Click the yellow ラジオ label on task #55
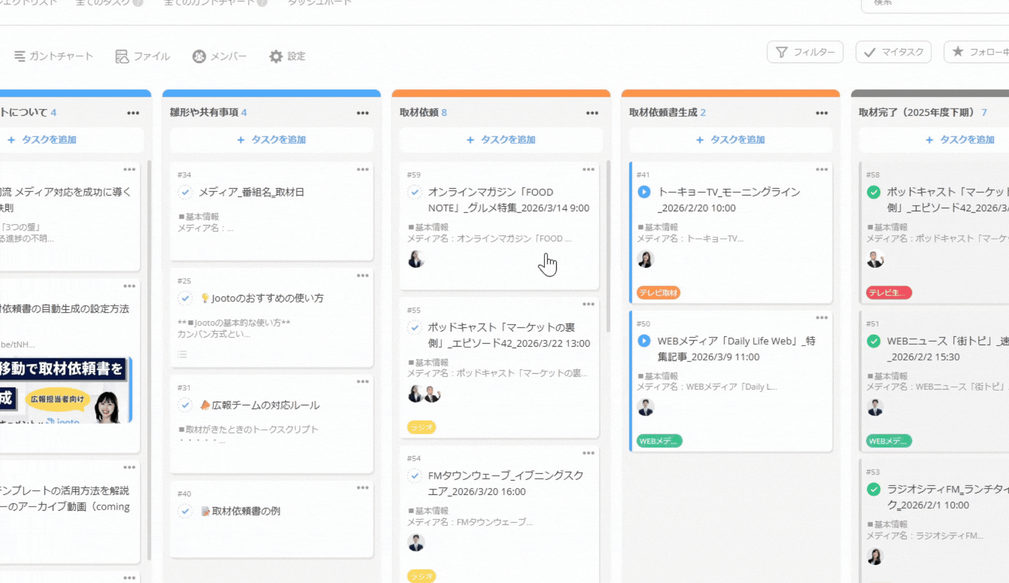Viewport: 1009px width, 583px height. (x=421, y=427)
